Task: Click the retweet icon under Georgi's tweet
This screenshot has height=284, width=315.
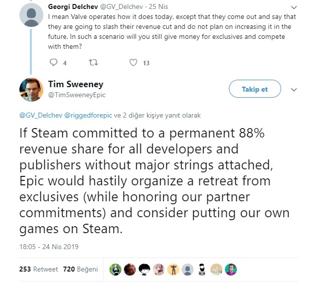Action: (x=93, y=63)
